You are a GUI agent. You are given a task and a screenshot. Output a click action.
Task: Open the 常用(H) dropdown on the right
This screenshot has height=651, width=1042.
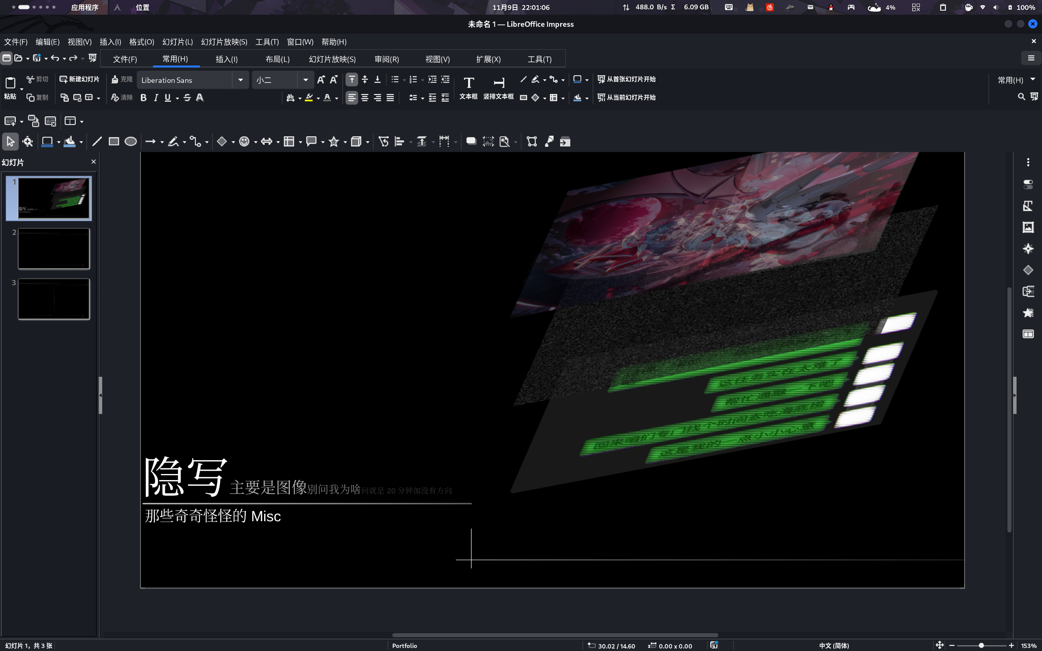[x=1016, y=80]
